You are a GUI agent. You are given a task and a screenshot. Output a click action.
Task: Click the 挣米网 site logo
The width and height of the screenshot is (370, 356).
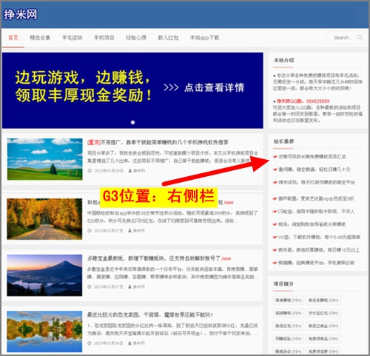click(x=20, y=15)
